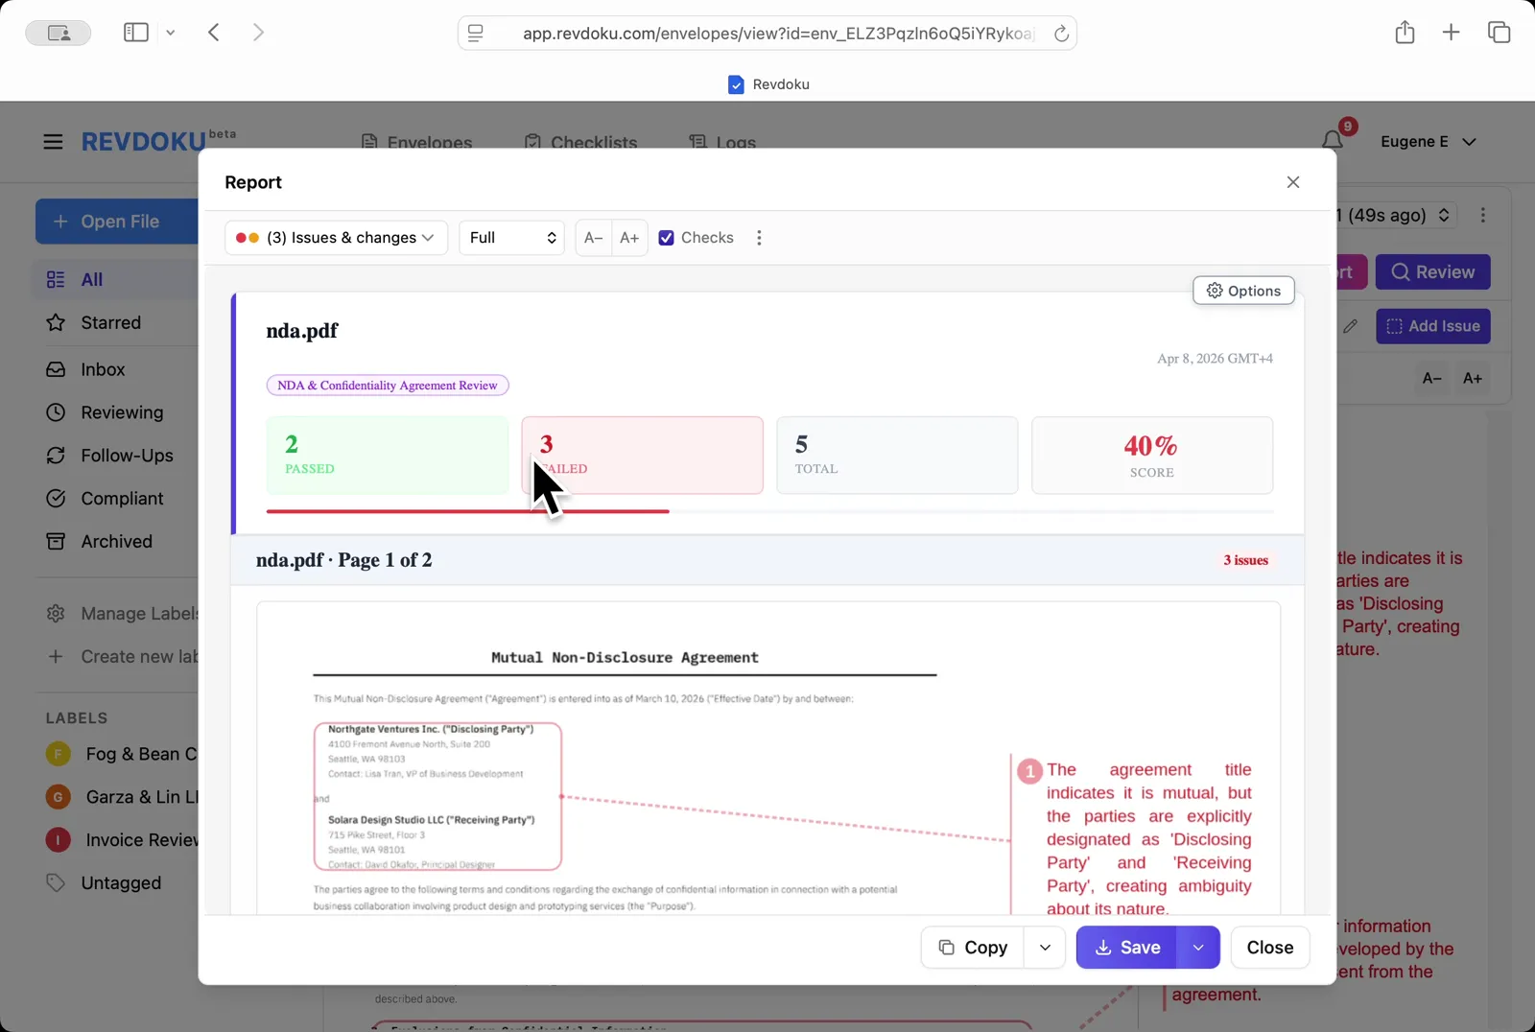Switch to the Logs tab
This screenshot has height=1032, width=1535.
click(x=724, y=141)
